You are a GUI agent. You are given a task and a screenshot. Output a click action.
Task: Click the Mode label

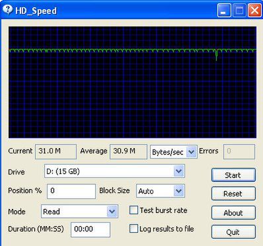point(17,212)
